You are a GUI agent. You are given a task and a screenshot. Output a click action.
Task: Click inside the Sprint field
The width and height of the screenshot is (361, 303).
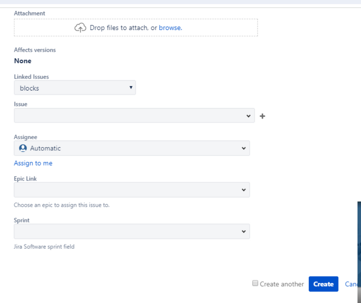click(x=126, y=231)
